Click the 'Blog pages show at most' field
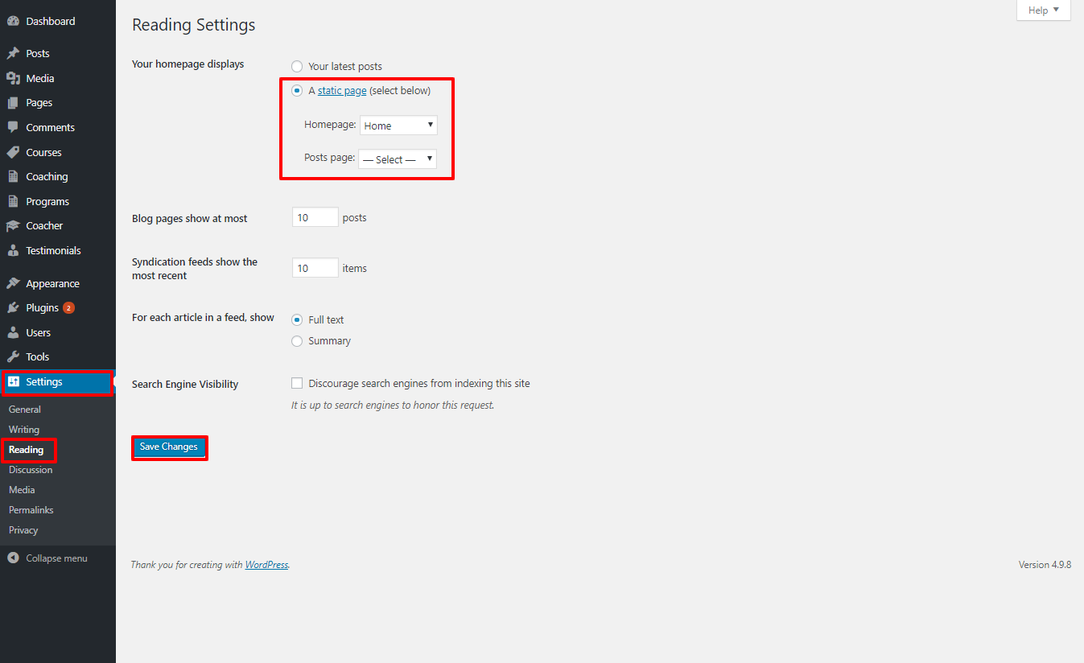 315,218
